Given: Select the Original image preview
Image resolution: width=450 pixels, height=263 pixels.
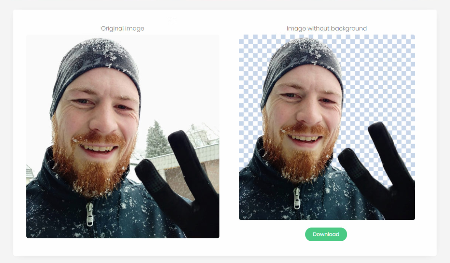Looking at the screenshot, I should pos(123,136).
